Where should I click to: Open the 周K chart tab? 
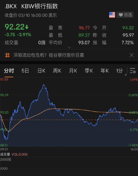(57, 71)
